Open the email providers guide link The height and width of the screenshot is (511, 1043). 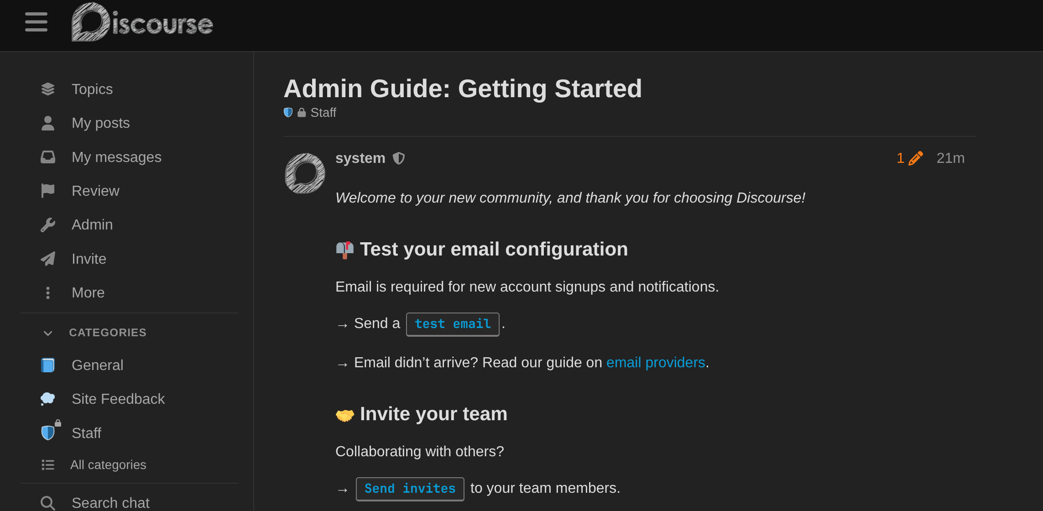[655, 362]
